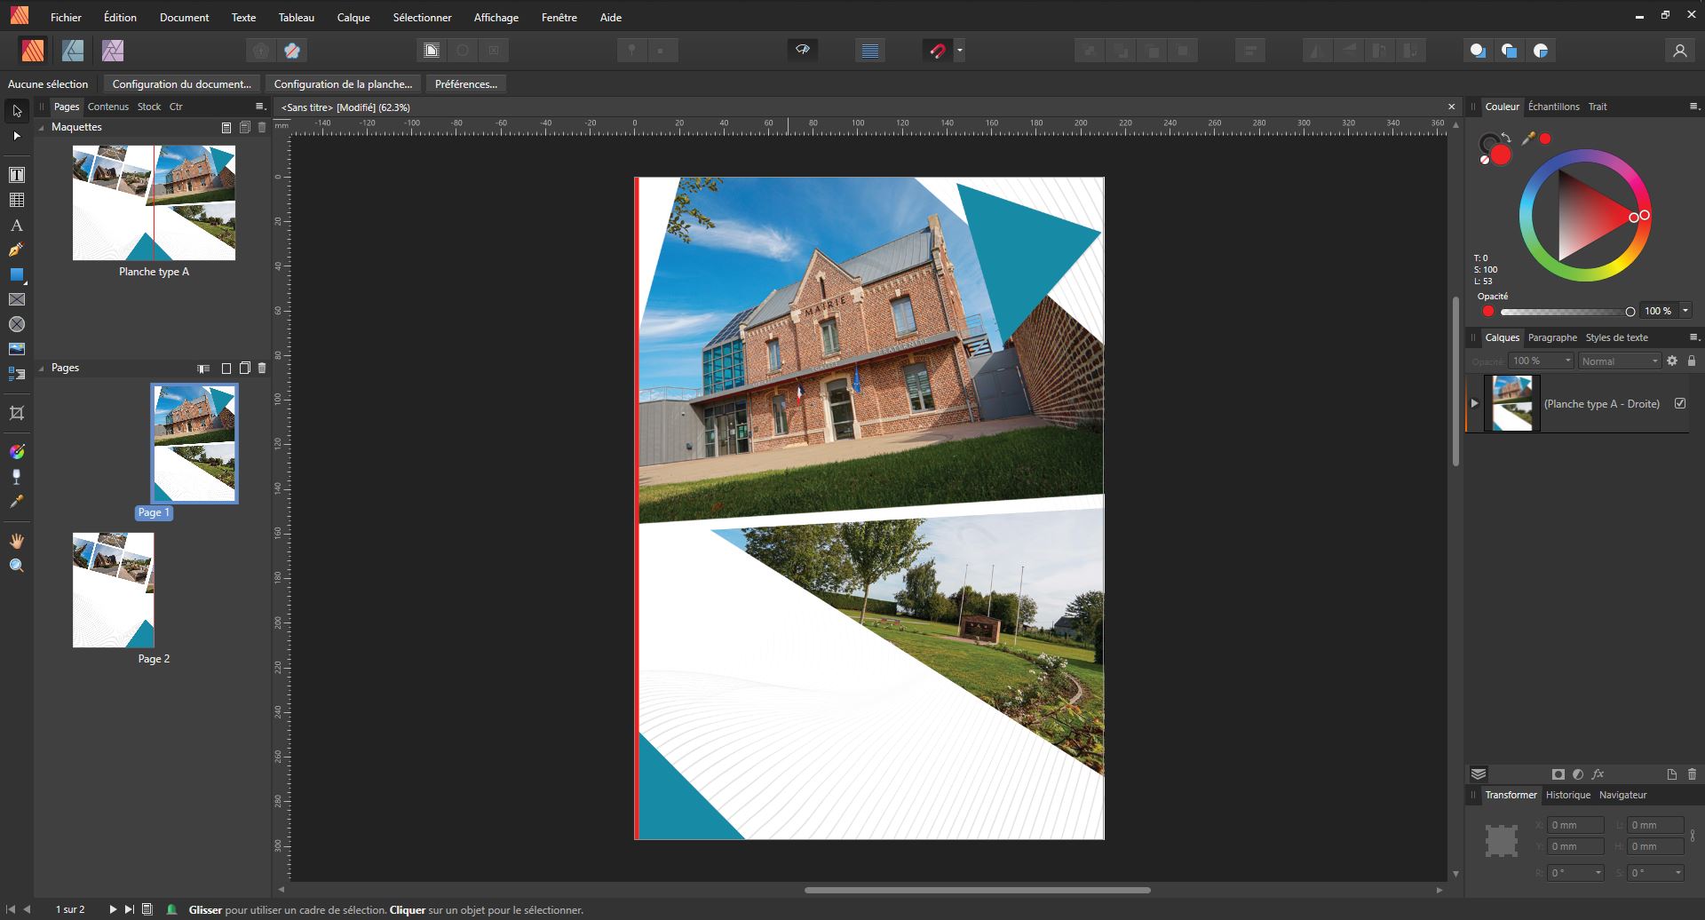This screenshot has width=1705, height=920.
Task: Toggle visibility of Planche type A - Droite layer
Action: pyautogui.click(x=1680, y=403)
